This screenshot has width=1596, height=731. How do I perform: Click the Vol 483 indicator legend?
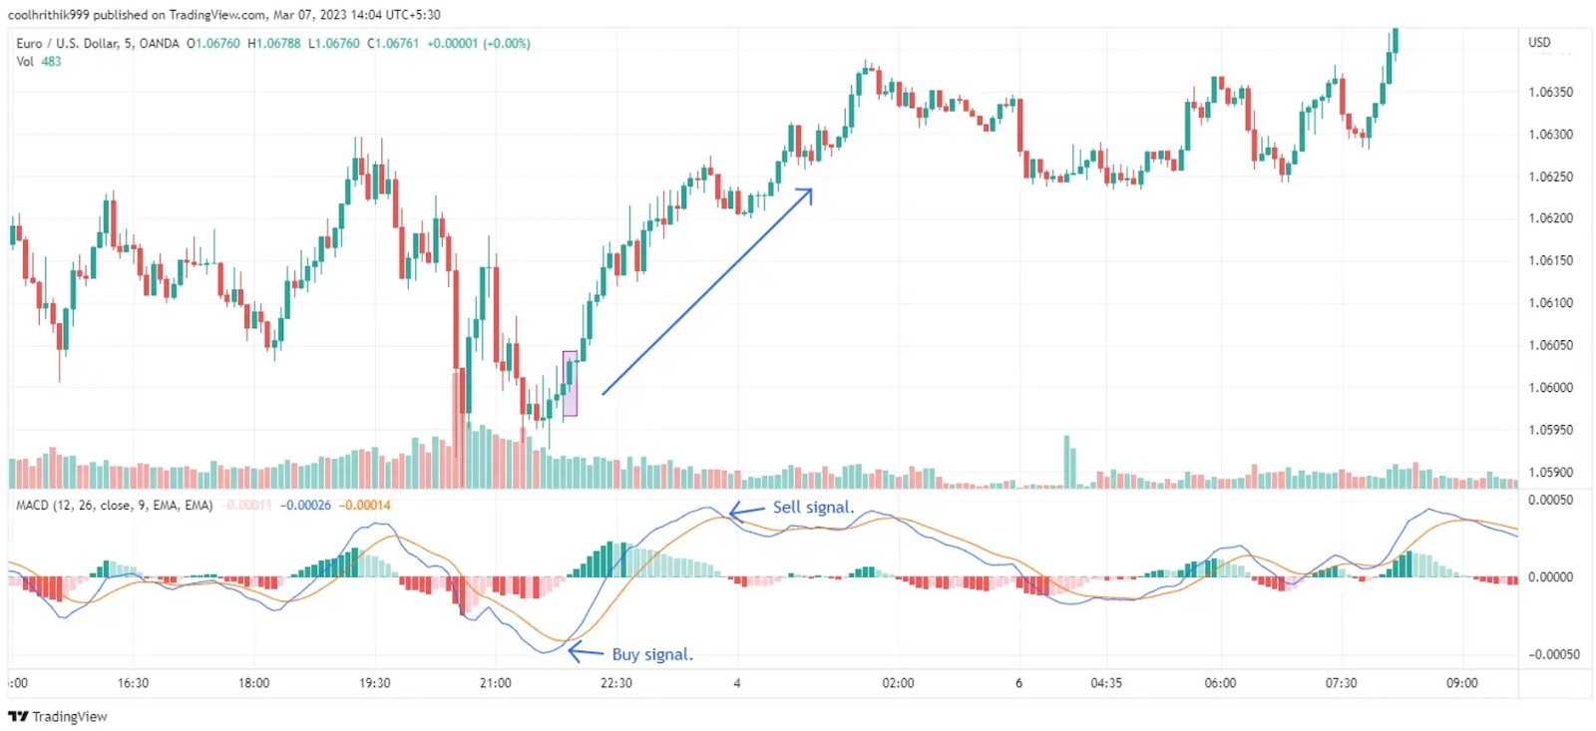[x=39, y=62]
